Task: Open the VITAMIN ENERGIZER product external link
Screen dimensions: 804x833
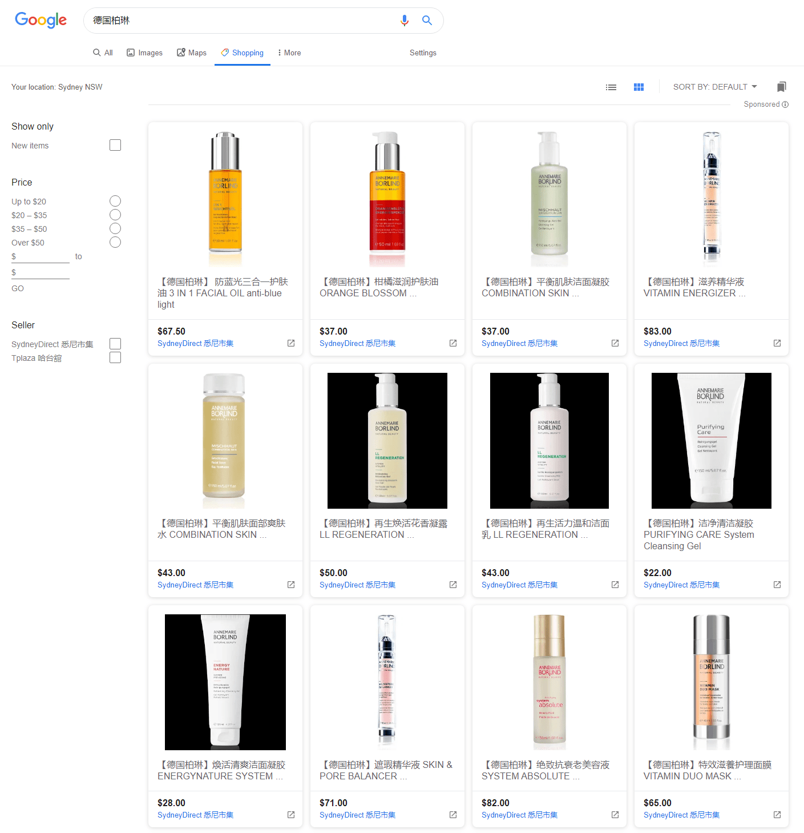Action: pyautogui.click(x=777, y=343)
